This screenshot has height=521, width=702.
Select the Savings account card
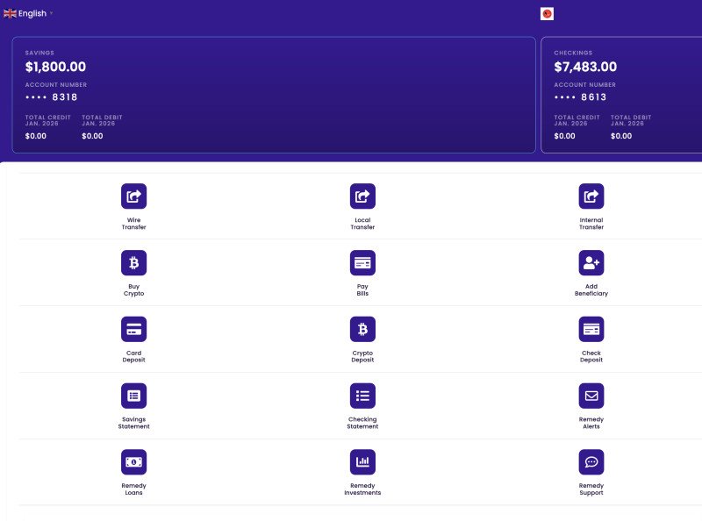273,95
